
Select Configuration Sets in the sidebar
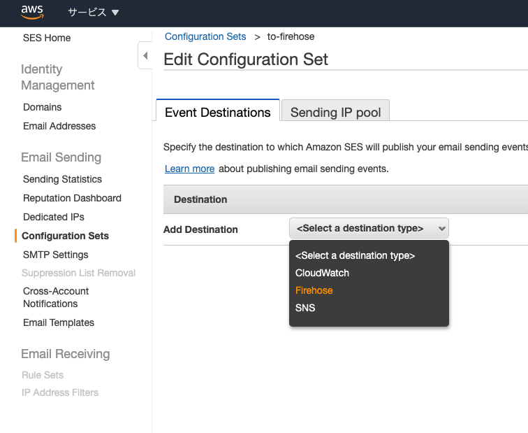click(66, 236)
